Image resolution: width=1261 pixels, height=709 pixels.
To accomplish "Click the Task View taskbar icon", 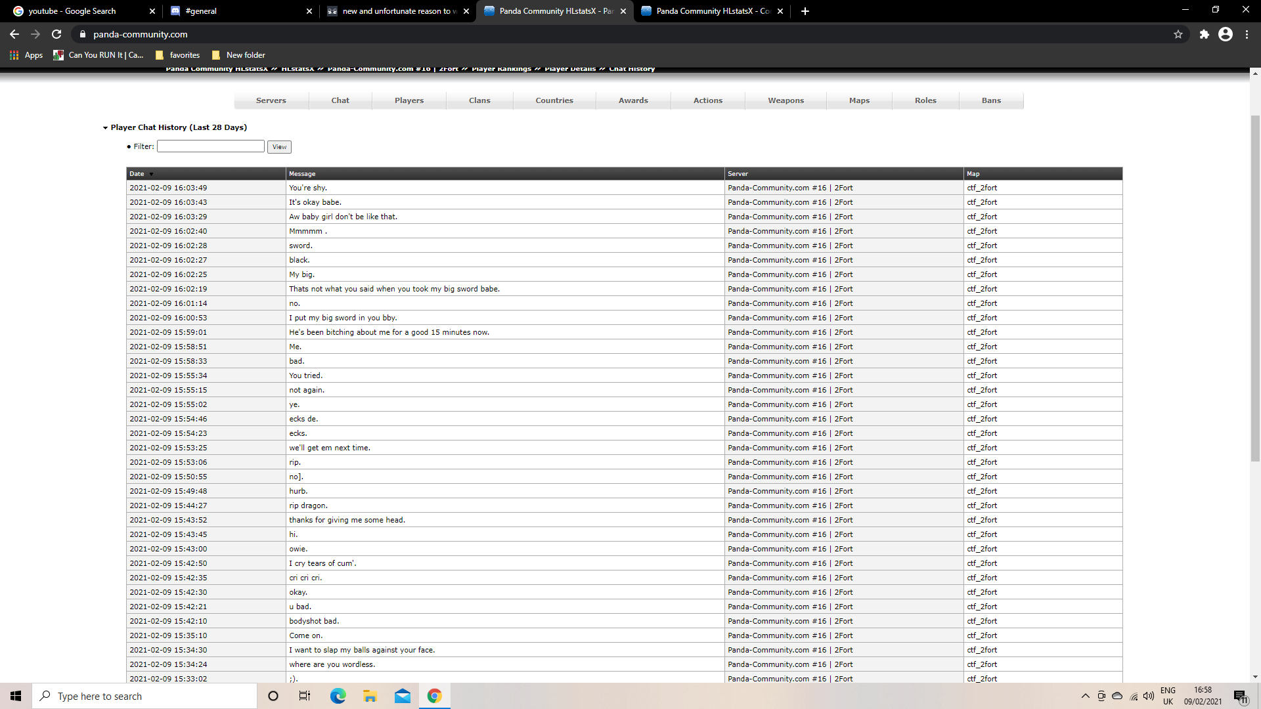I will tap(305, 696).
